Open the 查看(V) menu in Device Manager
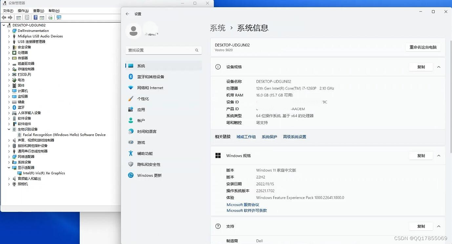Viewport: 452px width, 244px height. coord(38,11)
